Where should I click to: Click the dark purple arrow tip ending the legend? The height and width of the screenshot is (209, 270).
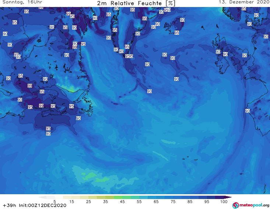pyautogui.click(x=228, y=197)
